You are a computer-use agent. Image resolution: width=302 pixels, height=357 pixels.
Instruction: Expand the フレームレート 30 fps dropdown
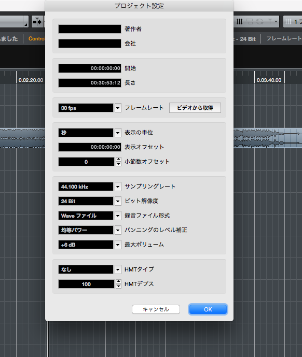[x=118, y=108]
